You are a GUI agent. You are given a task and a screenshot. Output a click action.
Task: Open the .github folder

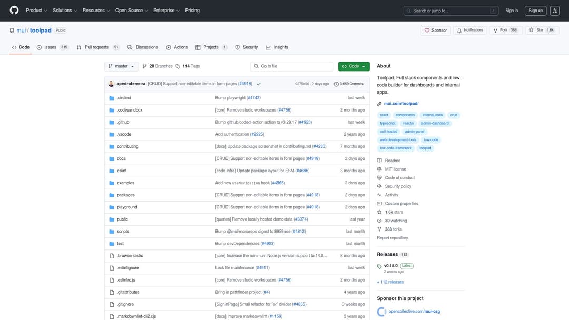coord(123,123)
